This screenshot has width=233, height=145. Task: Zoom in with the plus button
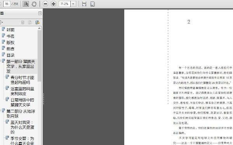(53, 4)
